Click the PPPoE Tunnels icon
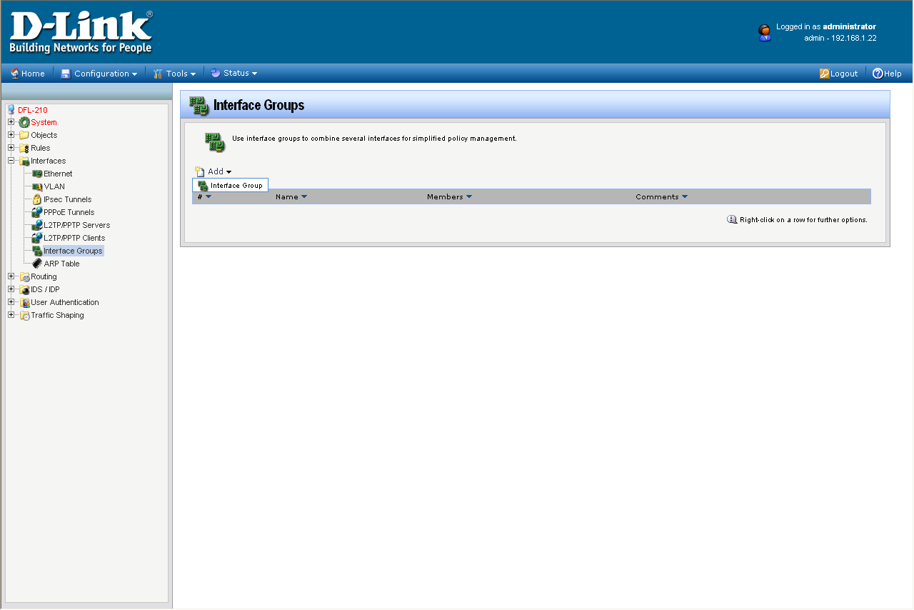 (x=37, y=213)
